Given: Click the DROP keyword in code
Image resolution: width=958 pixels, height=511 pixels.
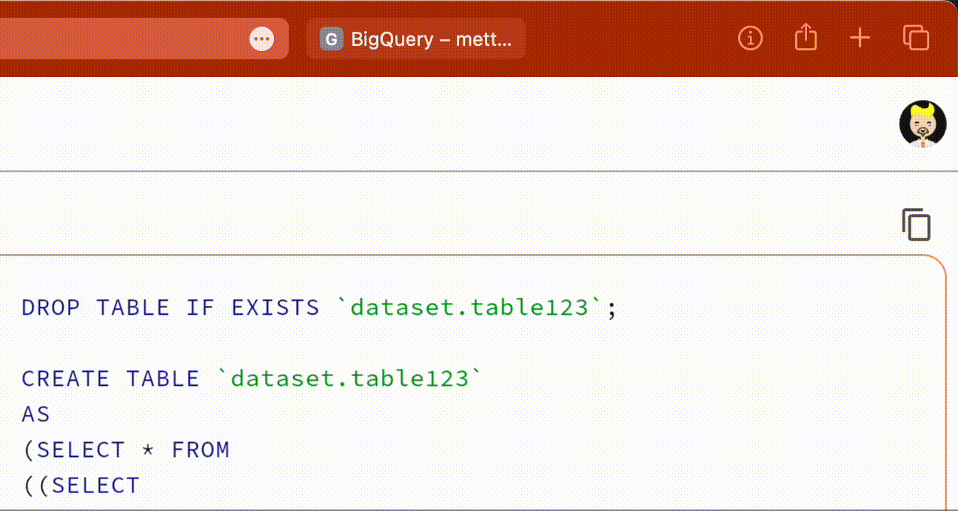Looking at the screenshot, I should point(50,307).
